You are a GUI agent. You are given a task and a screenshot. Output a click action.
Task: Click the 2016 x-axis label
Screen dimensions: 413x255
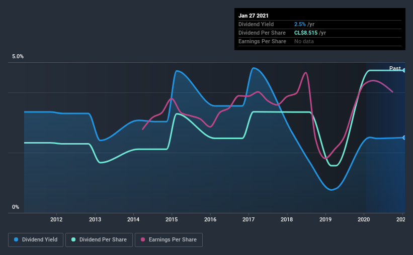click(210, 219)
